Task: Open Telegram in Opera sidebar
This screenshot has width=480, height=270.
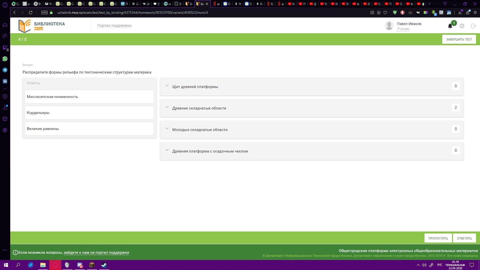Action: point(5,70)
